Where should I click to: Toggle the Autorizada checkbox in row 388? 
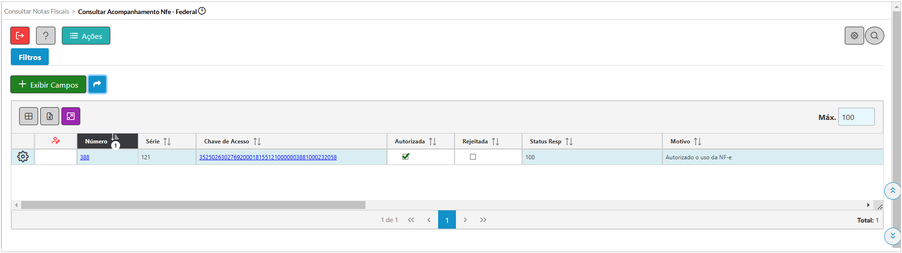tap(406, 157)
